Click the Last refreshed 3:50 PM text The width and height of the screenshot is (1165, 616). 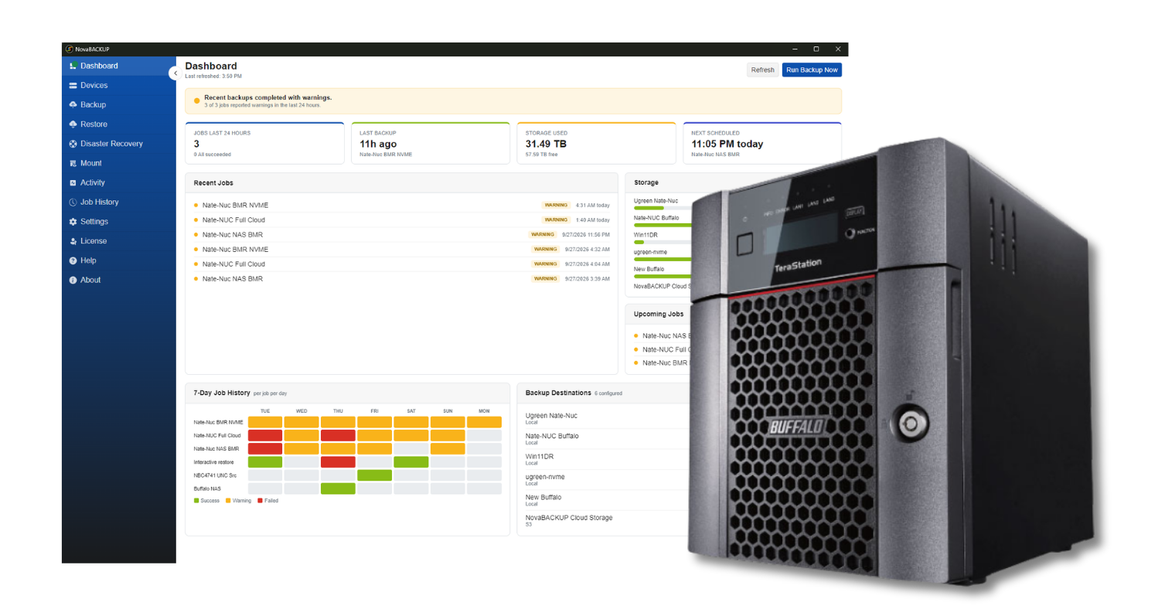213,77
